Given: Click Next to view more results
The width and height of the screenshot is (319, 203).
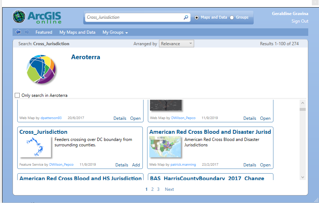Looking at the screenshot, I should pos(169,189).
